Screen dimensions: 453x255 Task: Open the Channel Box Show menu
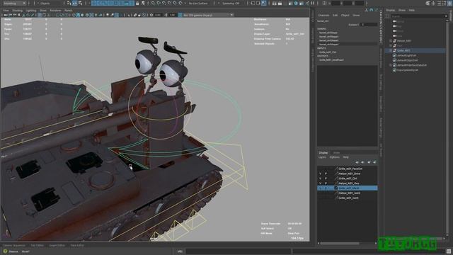(x=356, y=16)
